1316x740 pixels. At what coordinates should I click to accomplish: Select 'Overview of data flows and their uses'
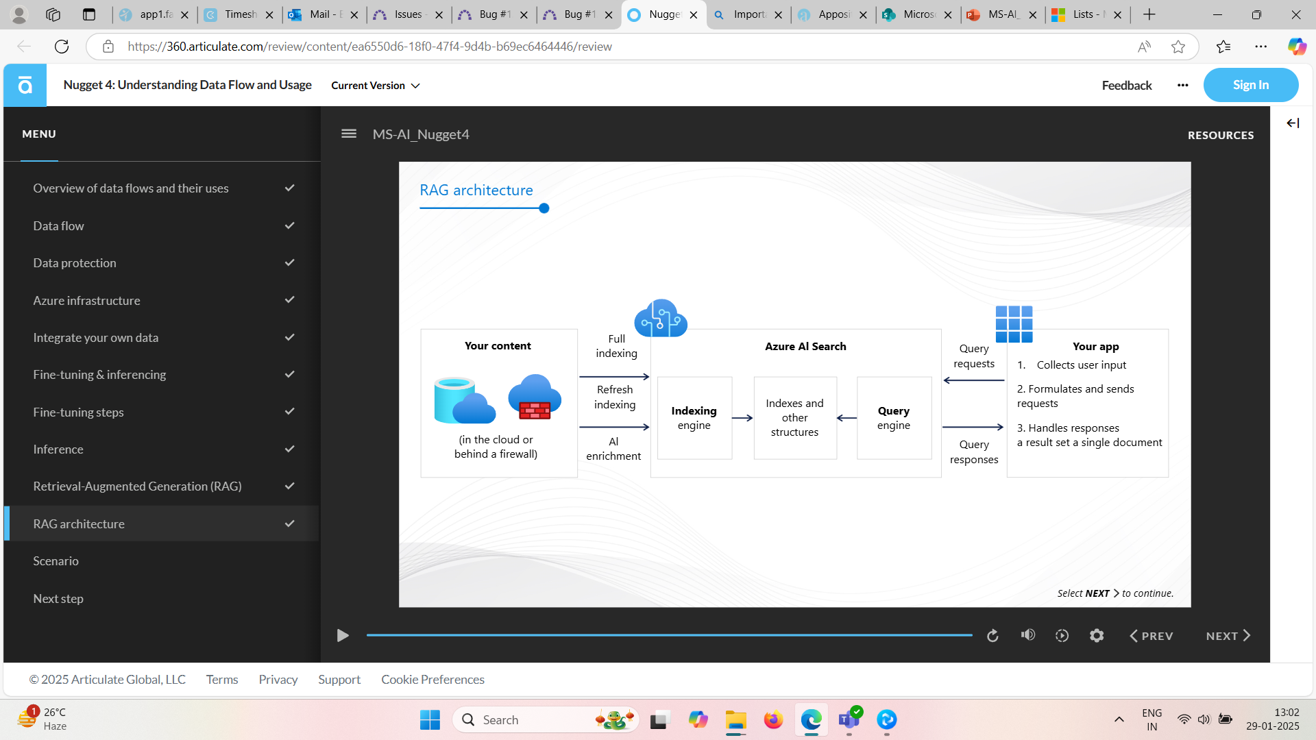[161, 188]
